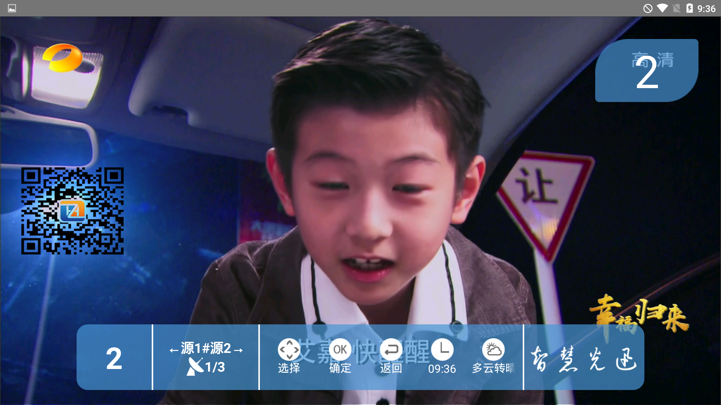721x405 pixels.
Task: Tap the 确定 label
Action: click(340, 368)
